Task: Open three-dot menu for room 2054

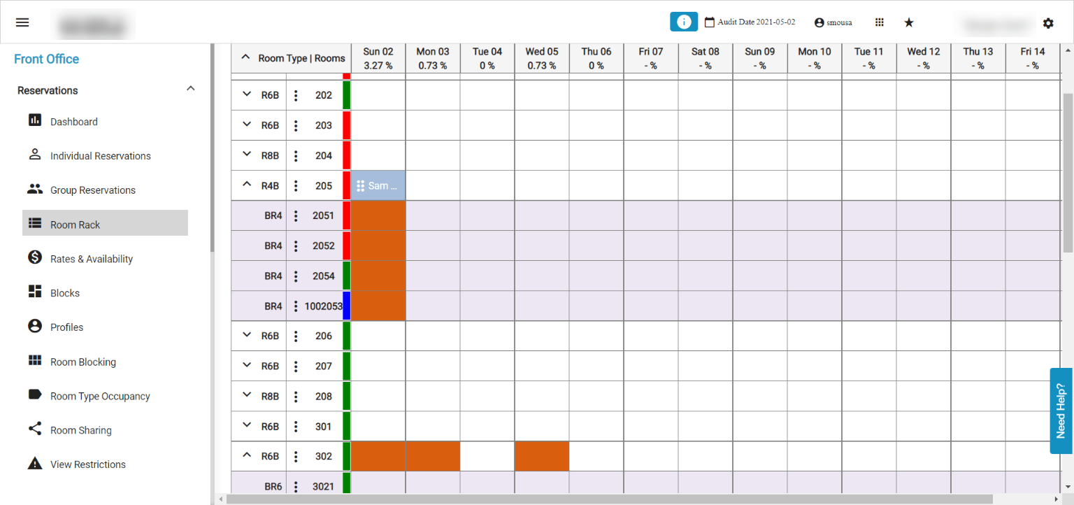Action: 296,276
